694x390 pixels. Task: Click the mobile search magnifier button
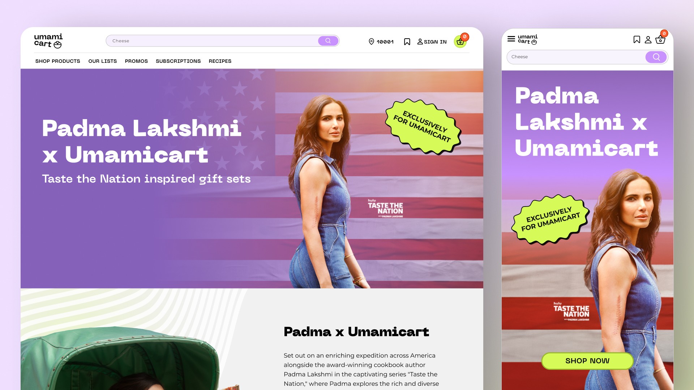(x=656, y=57)
